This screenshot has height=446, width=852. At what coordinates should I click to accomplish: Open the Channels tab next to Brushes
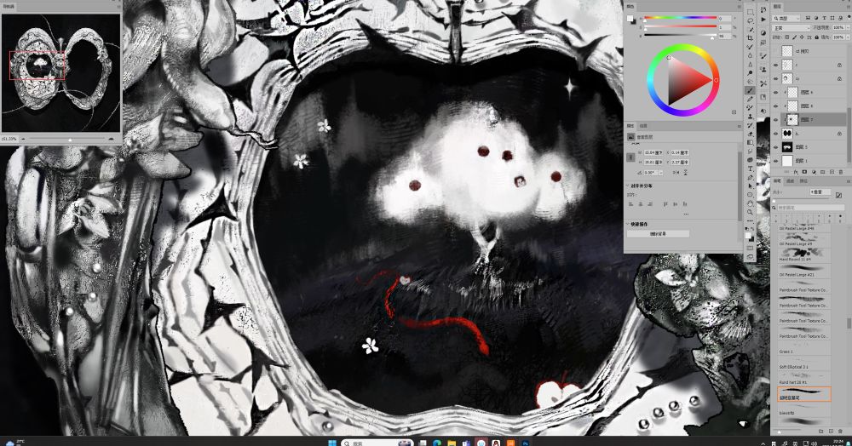(791, 180)
